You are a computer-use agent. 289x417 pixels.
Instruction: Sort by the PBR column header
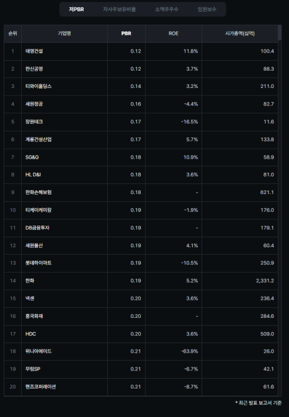[x=126, y=33]
